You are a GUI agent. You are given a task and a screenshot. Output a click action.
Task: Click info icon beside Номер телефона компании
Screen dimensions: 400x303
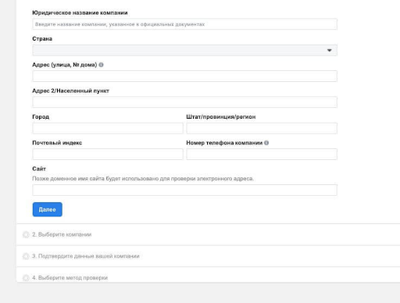point(266,143)
